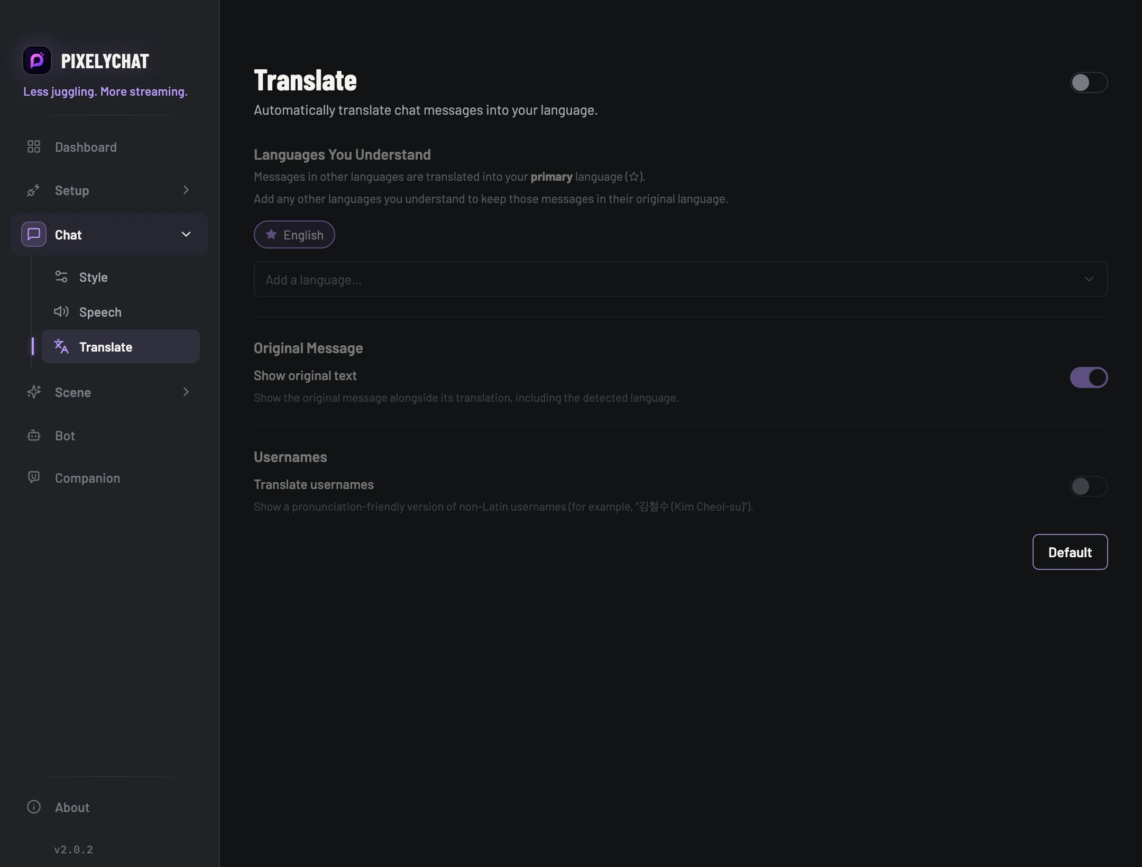Click the v2.0.2 version text

73,850
